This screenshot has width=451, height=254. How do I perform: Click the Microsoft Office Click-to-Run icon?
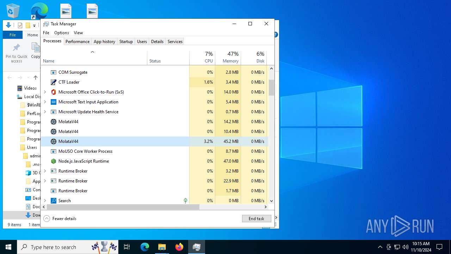54,92
